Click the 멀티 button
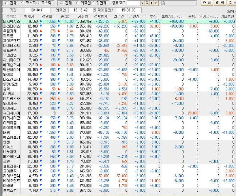 (x=220, y=3)
